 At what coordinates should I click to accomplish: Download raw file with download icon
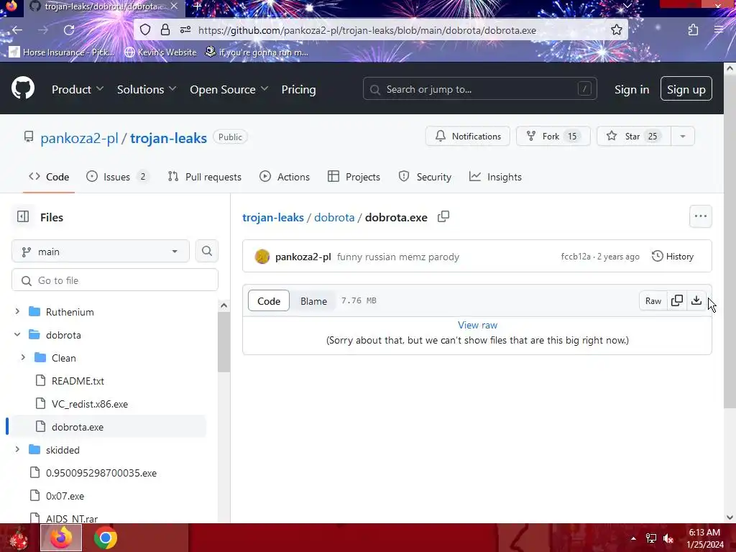coord(696,300)
